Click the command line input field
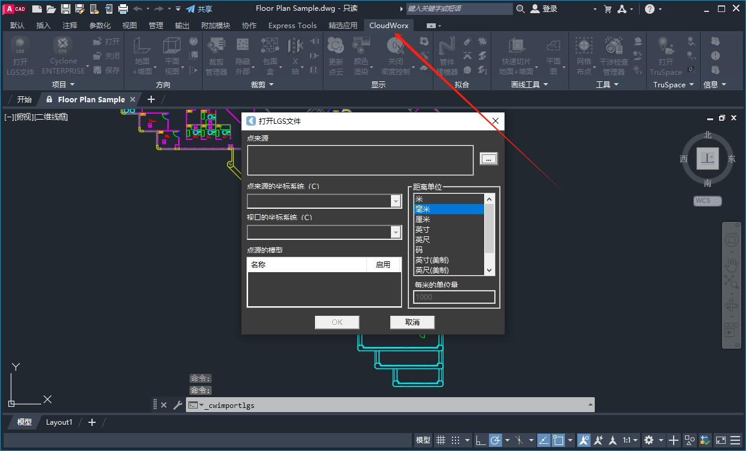This screenshot has width=746, height=451. pyautogui.click(x=390, y=405)
